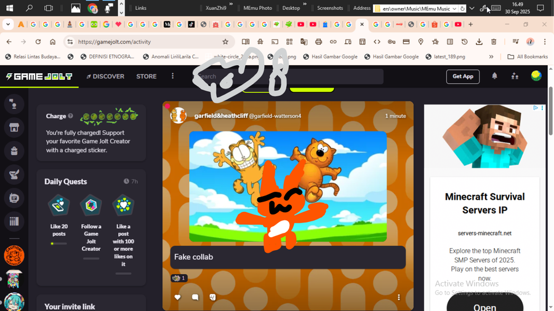Image resolution: width=554 pixels, height=311 pixels.
Task: Open the library shelves icon in sidebar
Action: coord(14,221)
